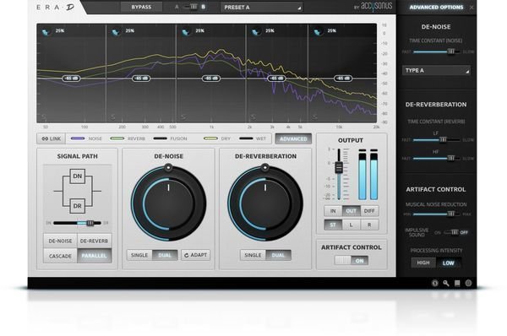The height and width of the screenshot is (336, 507).
Task: Open the PRESET A dropdown
Action: coord(262,7)
